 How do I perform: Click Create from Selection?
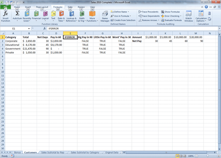click(123, 20)
